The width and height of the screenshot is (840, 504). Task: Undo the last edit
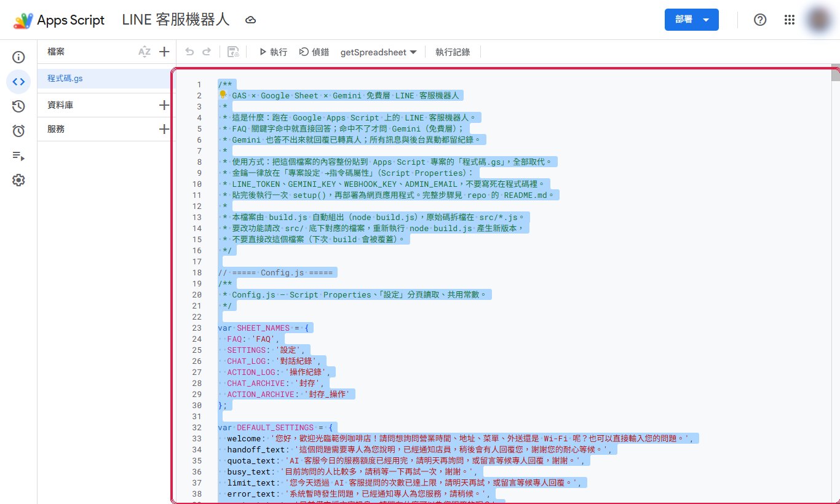coord(189,52)
